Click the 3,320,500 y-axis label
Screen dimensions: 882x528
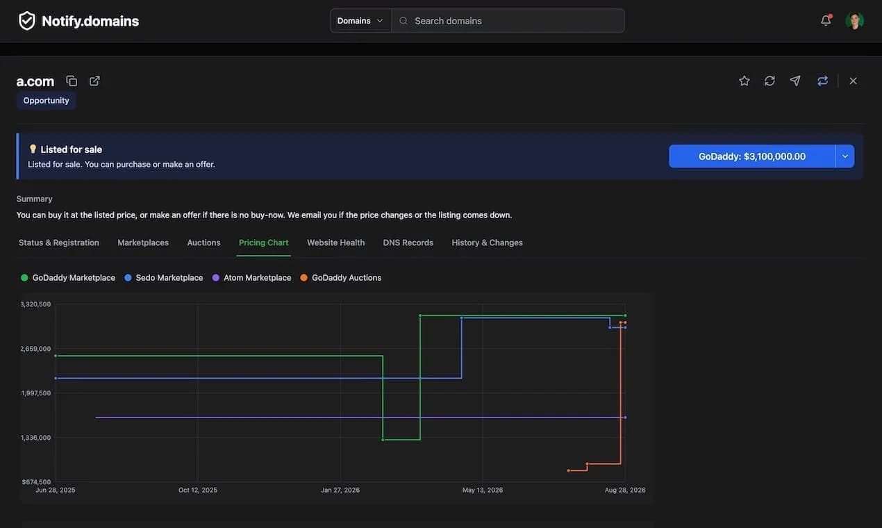tap(35, 304)
